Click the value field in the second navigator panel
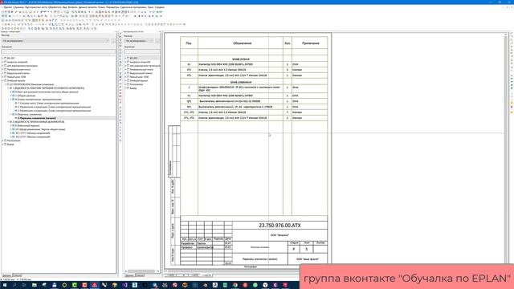Viewport: 514px width, 289px height. (x=143, y=51)
